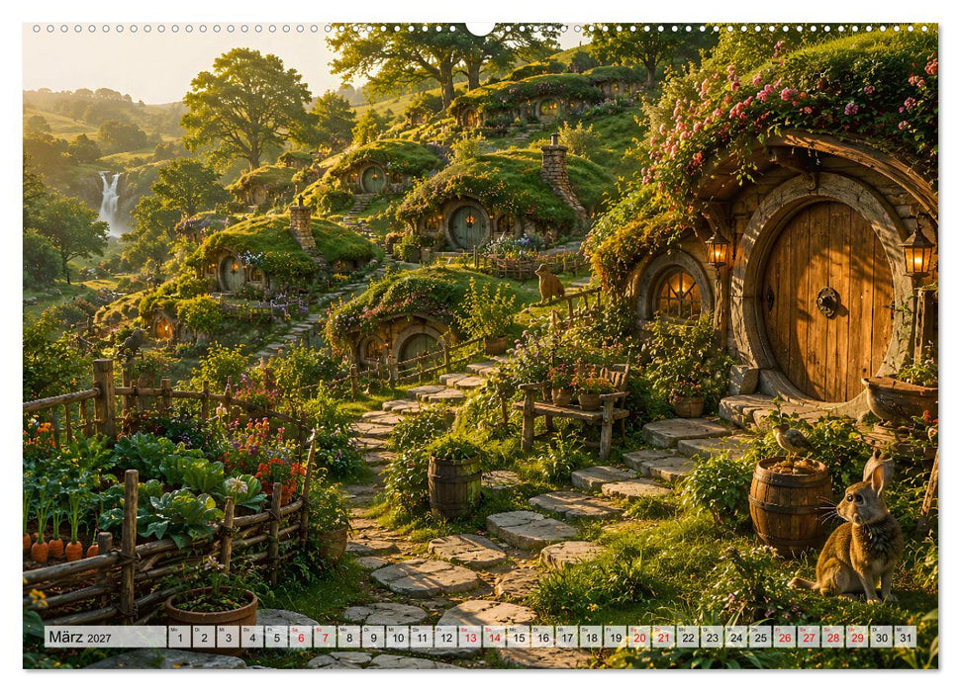This screenshot has height=692, width=961.
Task: Select day 17 in the date strip
Action: 567,637
